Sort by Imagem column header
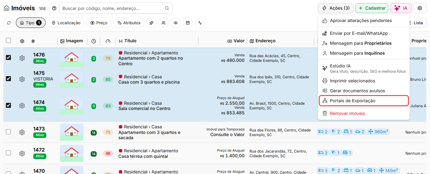The image size is (430, 174). point(71,41)
